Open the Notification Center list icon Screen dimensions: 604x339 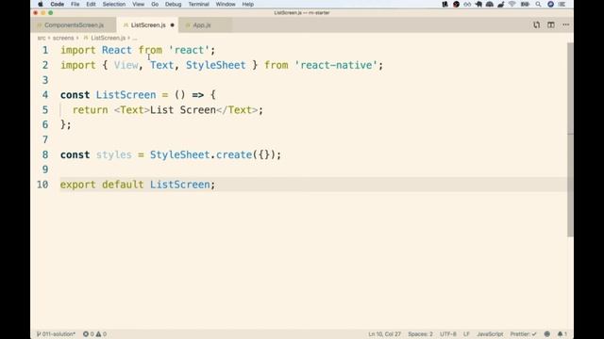[x=562, y=4]
